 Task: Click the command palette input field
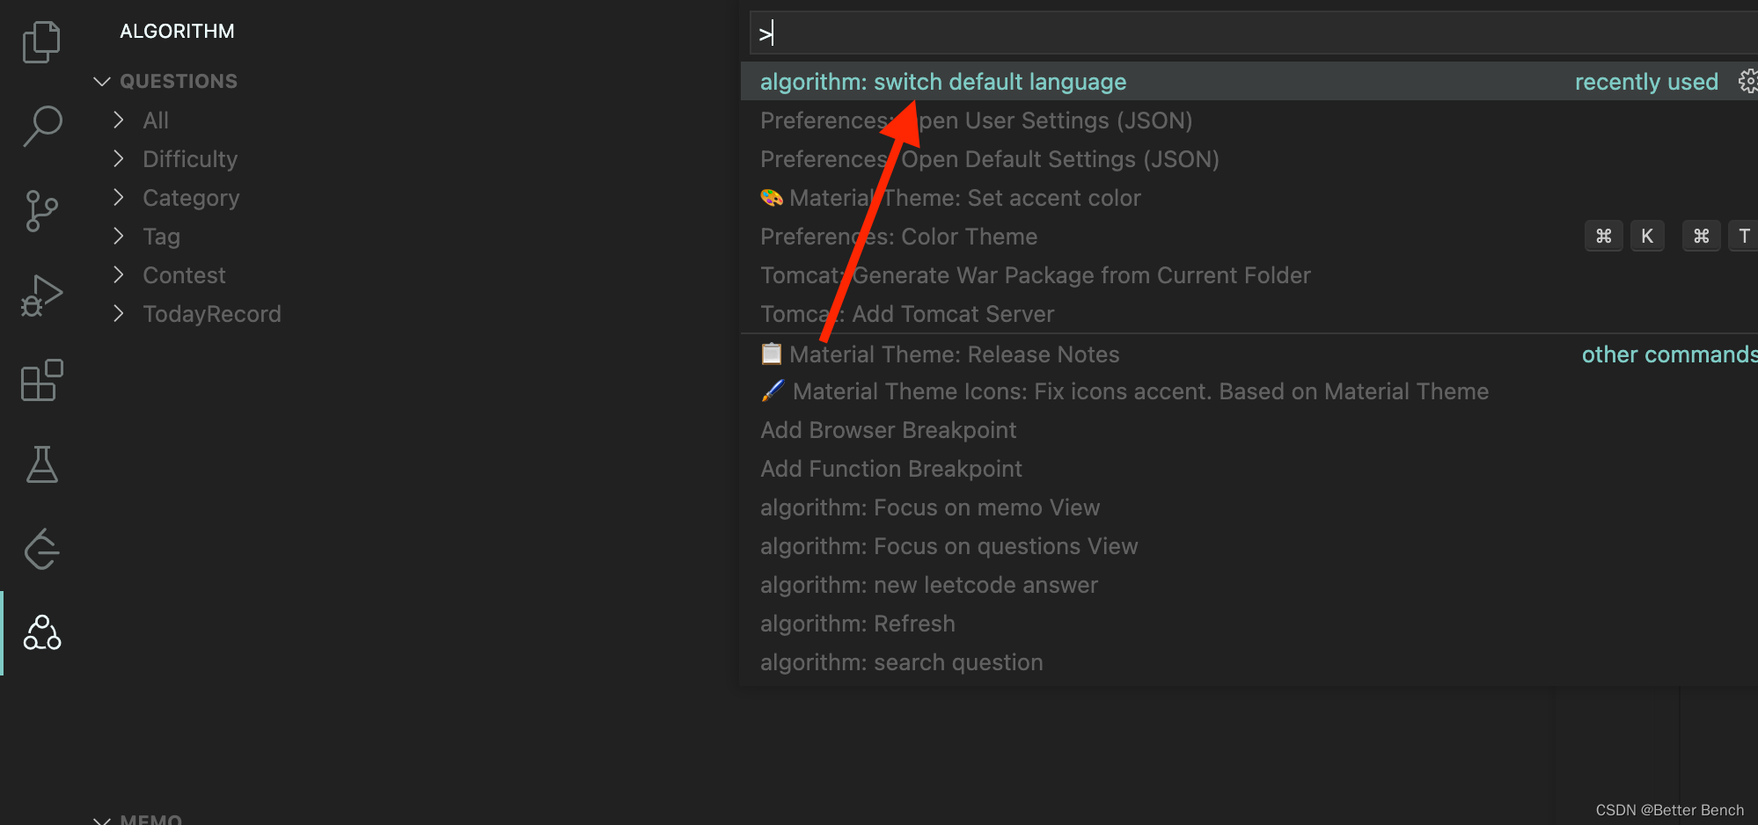[1232, 33]
